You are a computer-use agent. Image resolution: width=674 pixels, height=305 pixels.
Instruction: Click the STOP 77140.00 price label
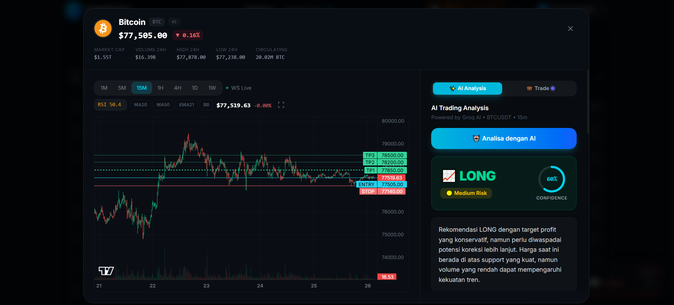382,191
